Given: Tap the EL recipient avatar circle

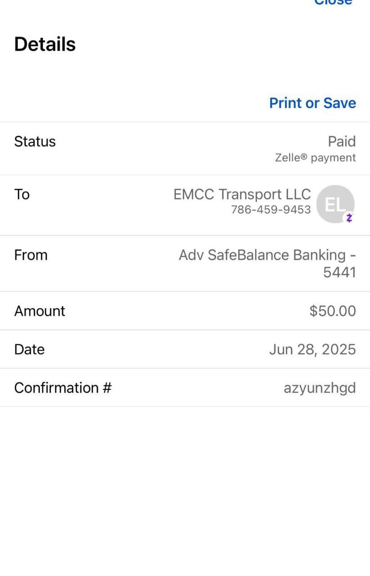Looking at the screenshot, I should pyautogui.click(x=335, y=204).
